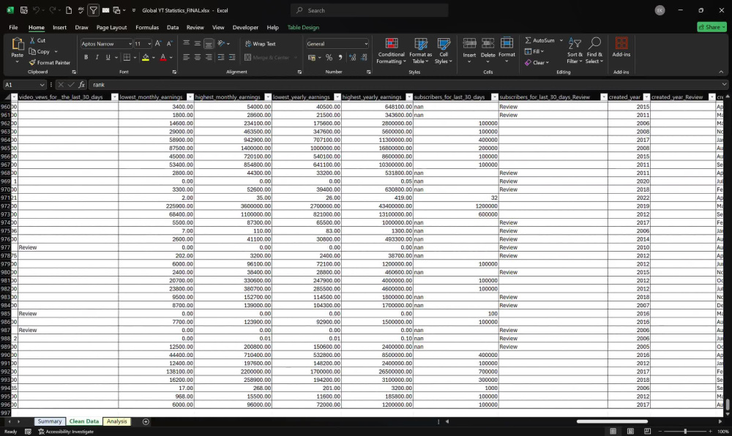This screenshot has width=732, height=436.
Task: Increase font size with the larger A icon
Action: [x=158, y=43]
